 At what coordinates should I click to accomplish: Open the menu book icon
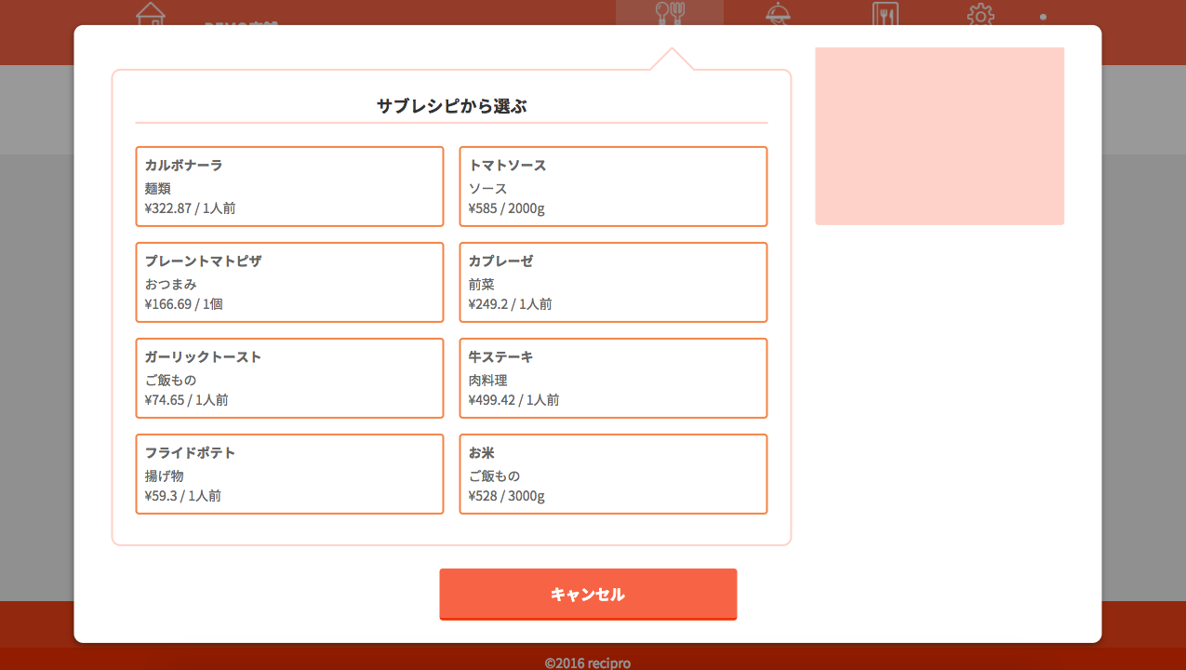[886, 13]
